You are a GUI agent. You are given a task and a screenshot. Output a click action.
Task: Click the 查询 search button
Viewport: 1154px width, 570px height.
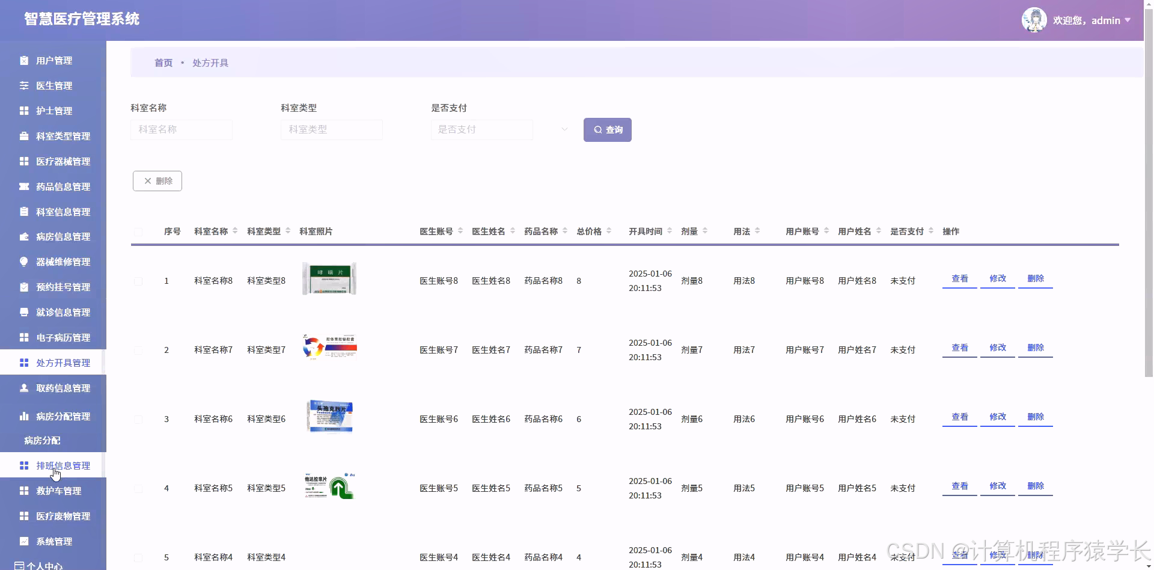pyautogui.click(x=607, y=130)
